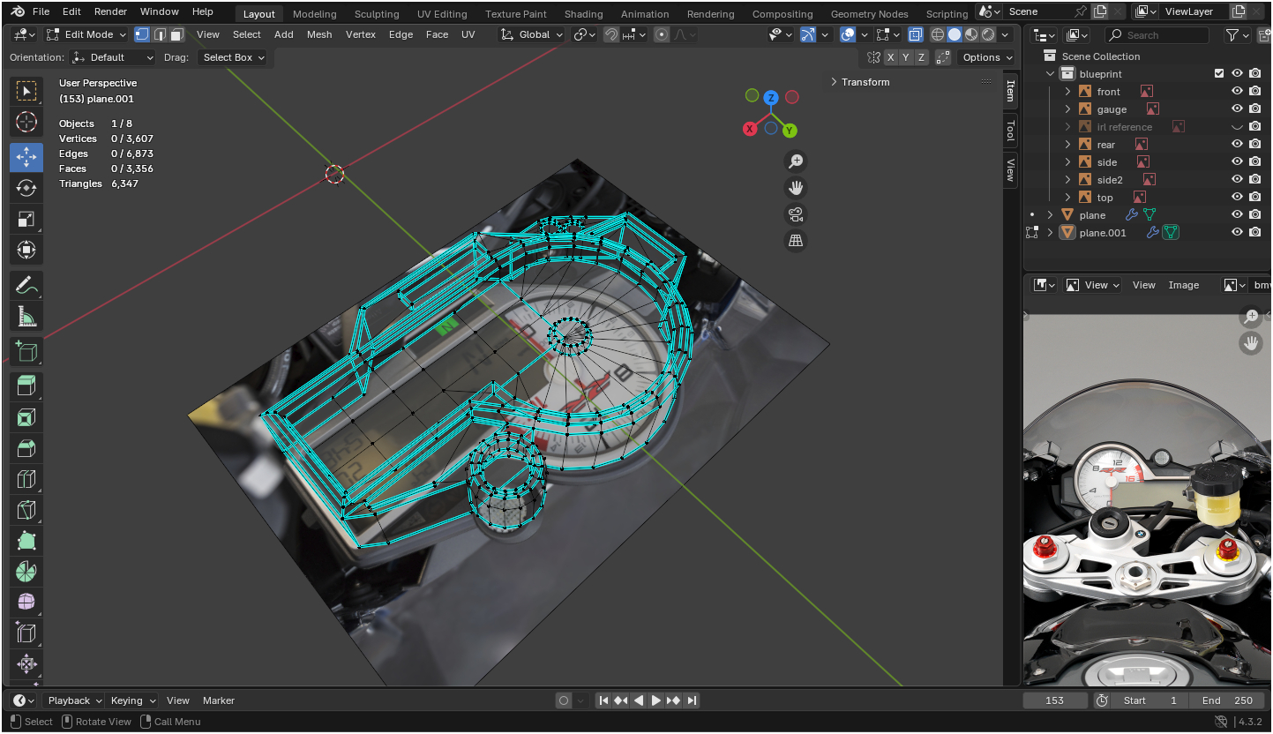Open the Tool sidebar tab

(1011, 131)
